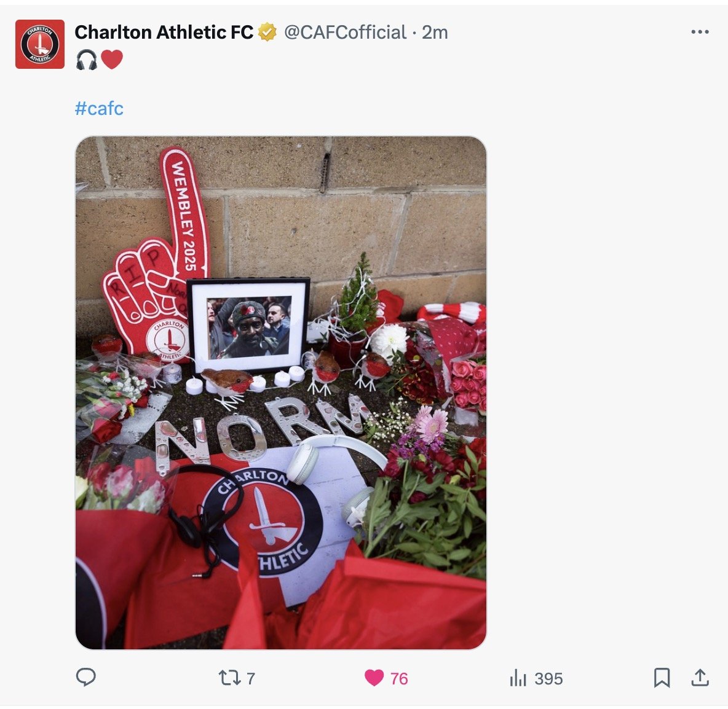Unlike the post with the pink heart
Screen dimensions: 728x709
click(x=374, y=678)
